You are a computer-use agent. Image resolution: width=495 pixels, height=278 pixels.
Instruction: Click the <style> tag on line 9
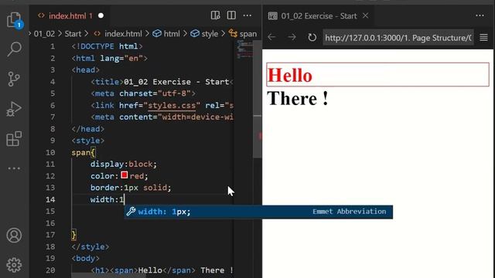(87, 141)
